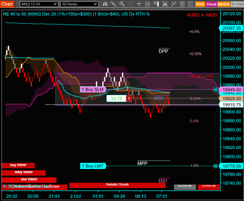Click the 2 Oct date label
This screenshot has width=244, height=201.
coord(75,196)
